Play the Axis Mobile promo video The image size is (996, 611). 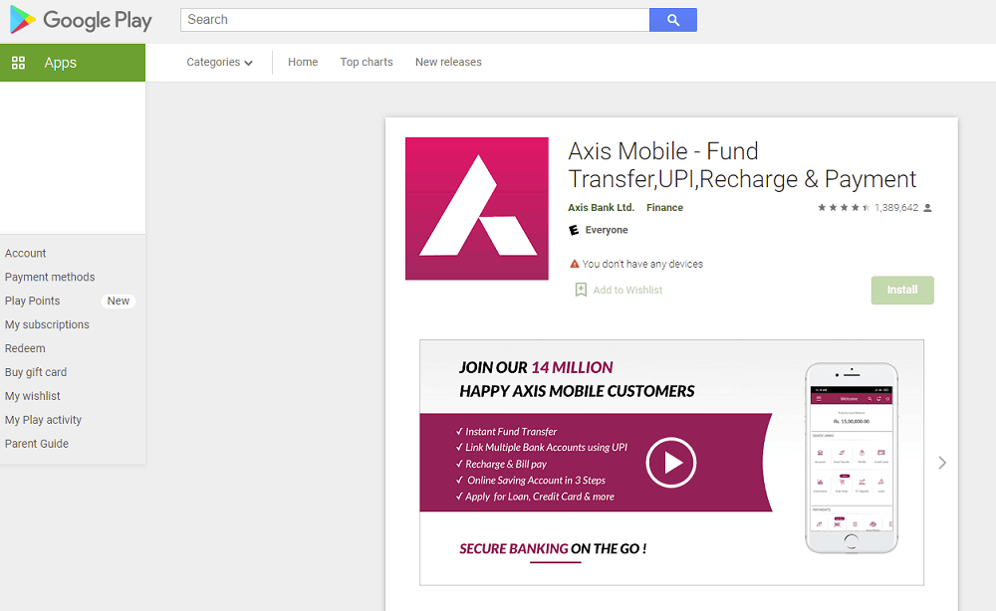coord(670,463)
